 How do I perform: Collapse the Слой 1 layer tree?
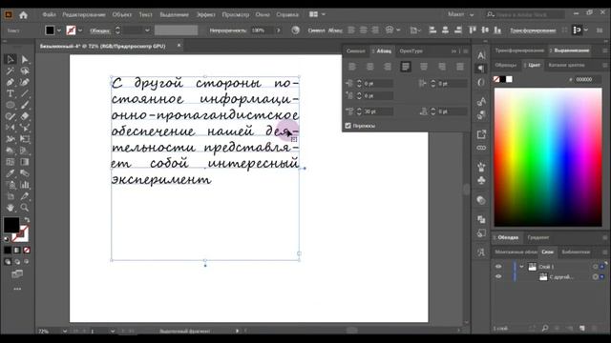(x=521, y=267)
